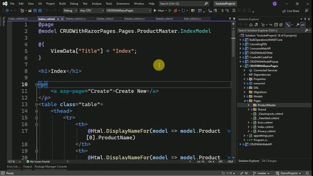Pin the Solution Explorer panel
Viewport: 313px width, 176px height.
305,19
